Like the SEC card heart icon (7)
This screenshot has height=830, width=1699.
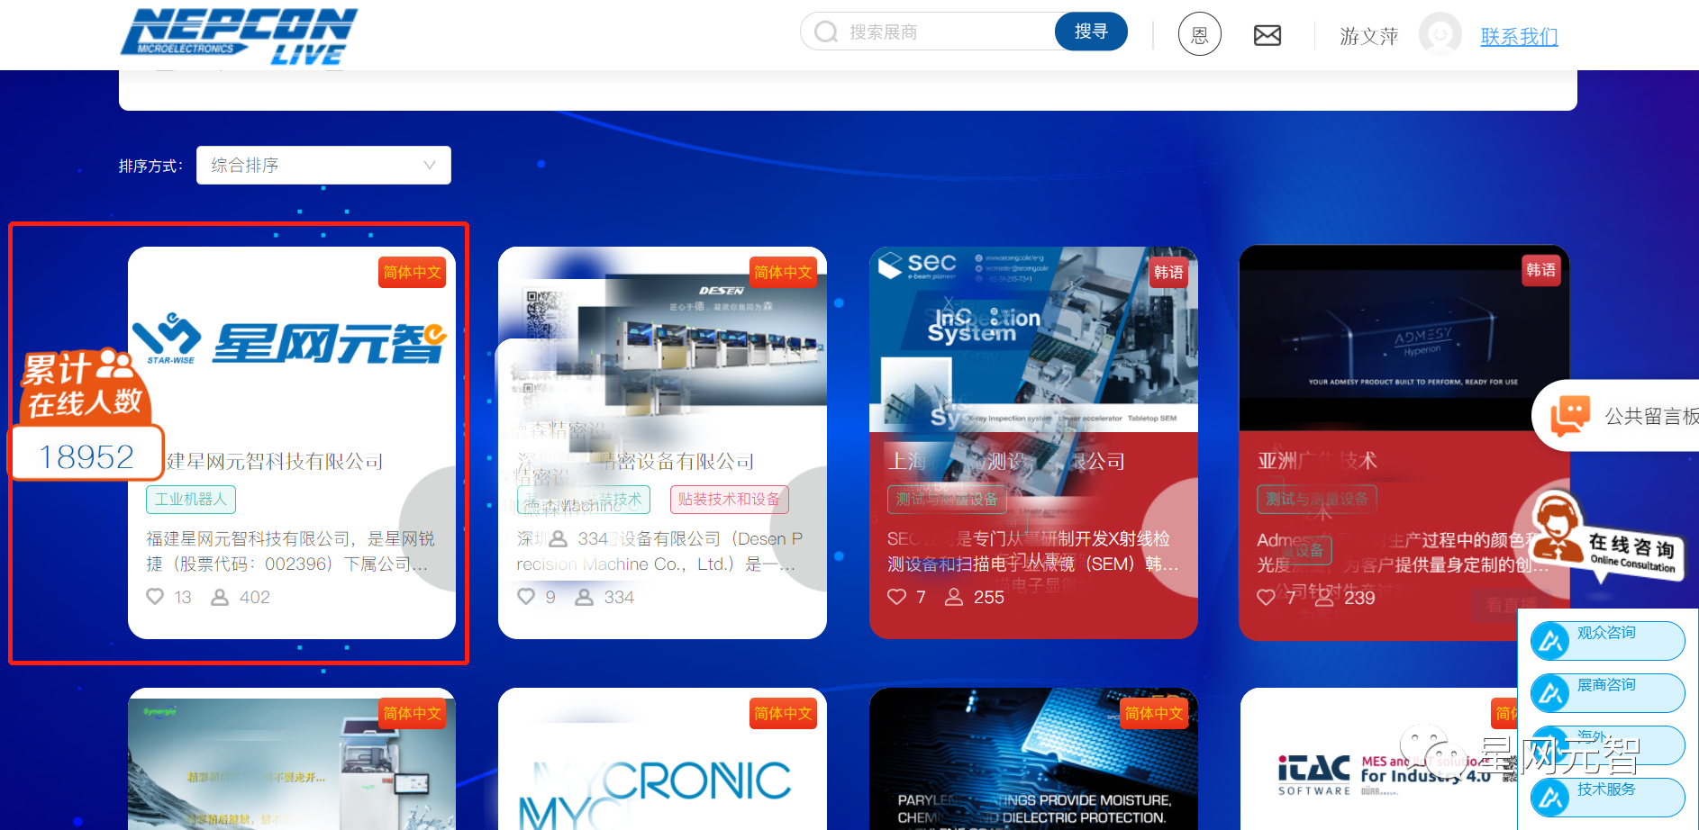pos(896,597)
